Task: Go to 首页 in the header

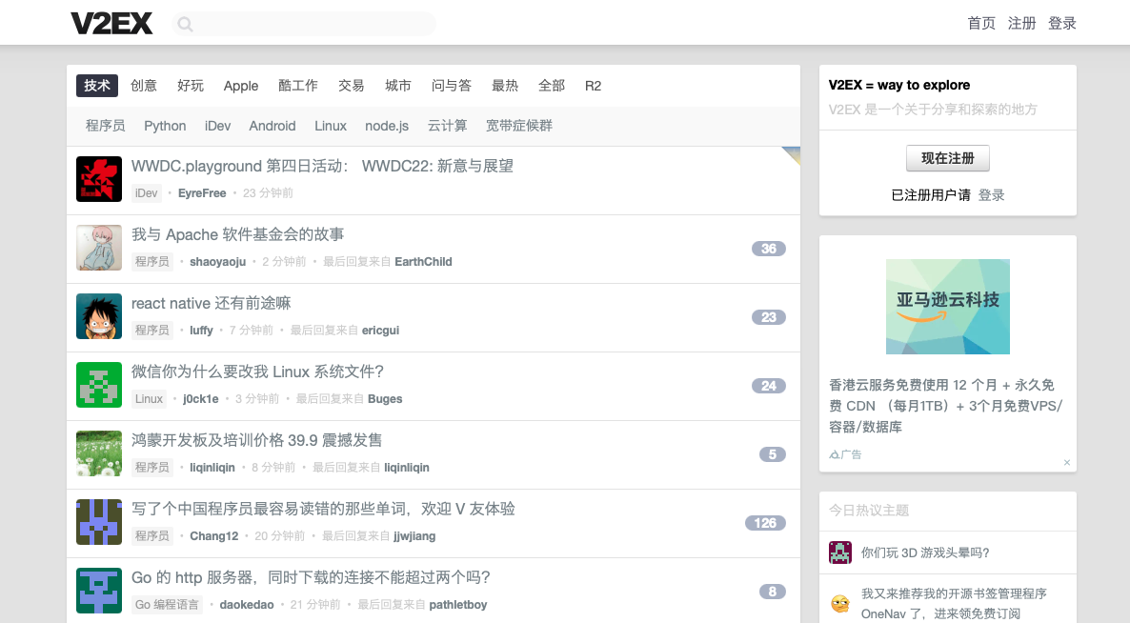Action: [x=980, y=23]
